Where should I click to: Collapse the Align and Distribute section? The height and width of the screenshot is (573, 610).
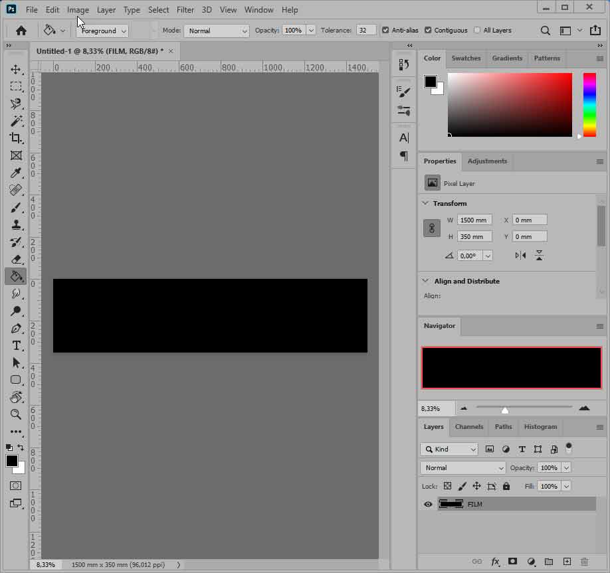tap(425, 281)
